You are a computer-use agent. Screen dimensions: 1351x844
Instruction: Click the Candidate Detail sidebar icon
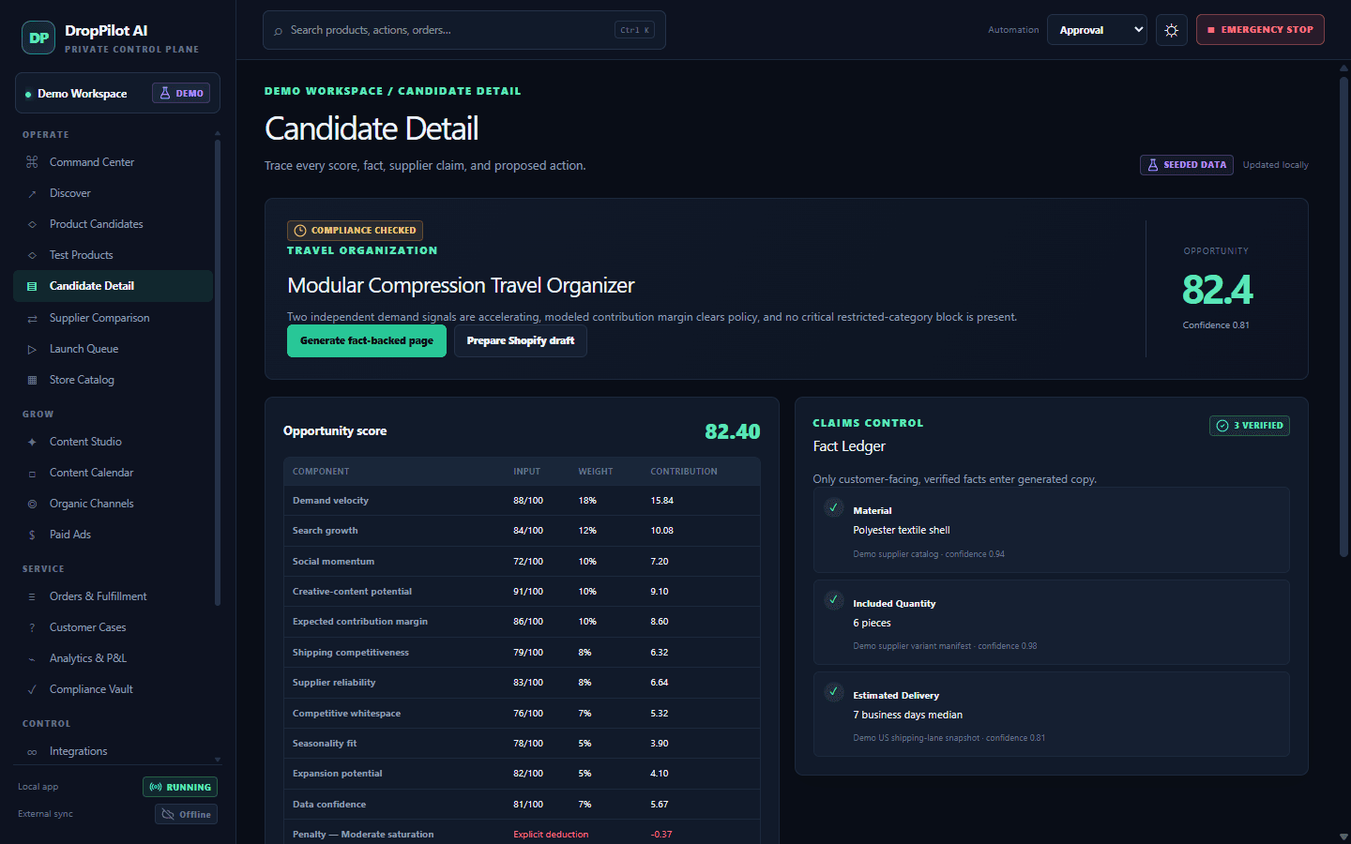32,286
